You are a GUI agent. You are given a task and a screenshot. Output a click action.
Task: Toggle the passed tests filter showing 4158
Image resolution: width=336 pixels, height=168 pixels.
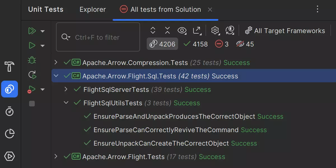(x=195, y=44)
